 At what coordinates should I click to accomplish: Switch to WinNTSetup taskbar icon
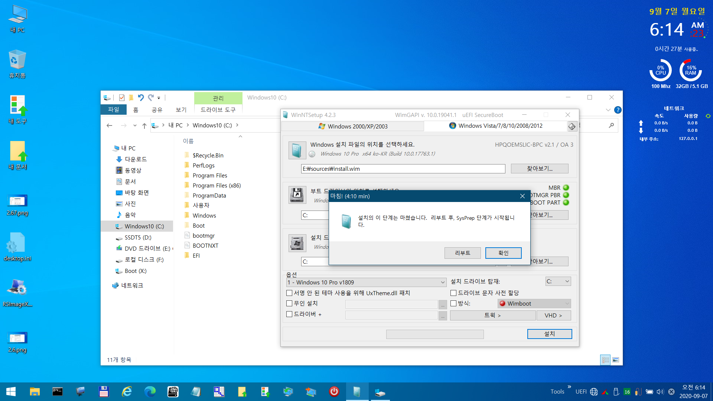point(357,392)
